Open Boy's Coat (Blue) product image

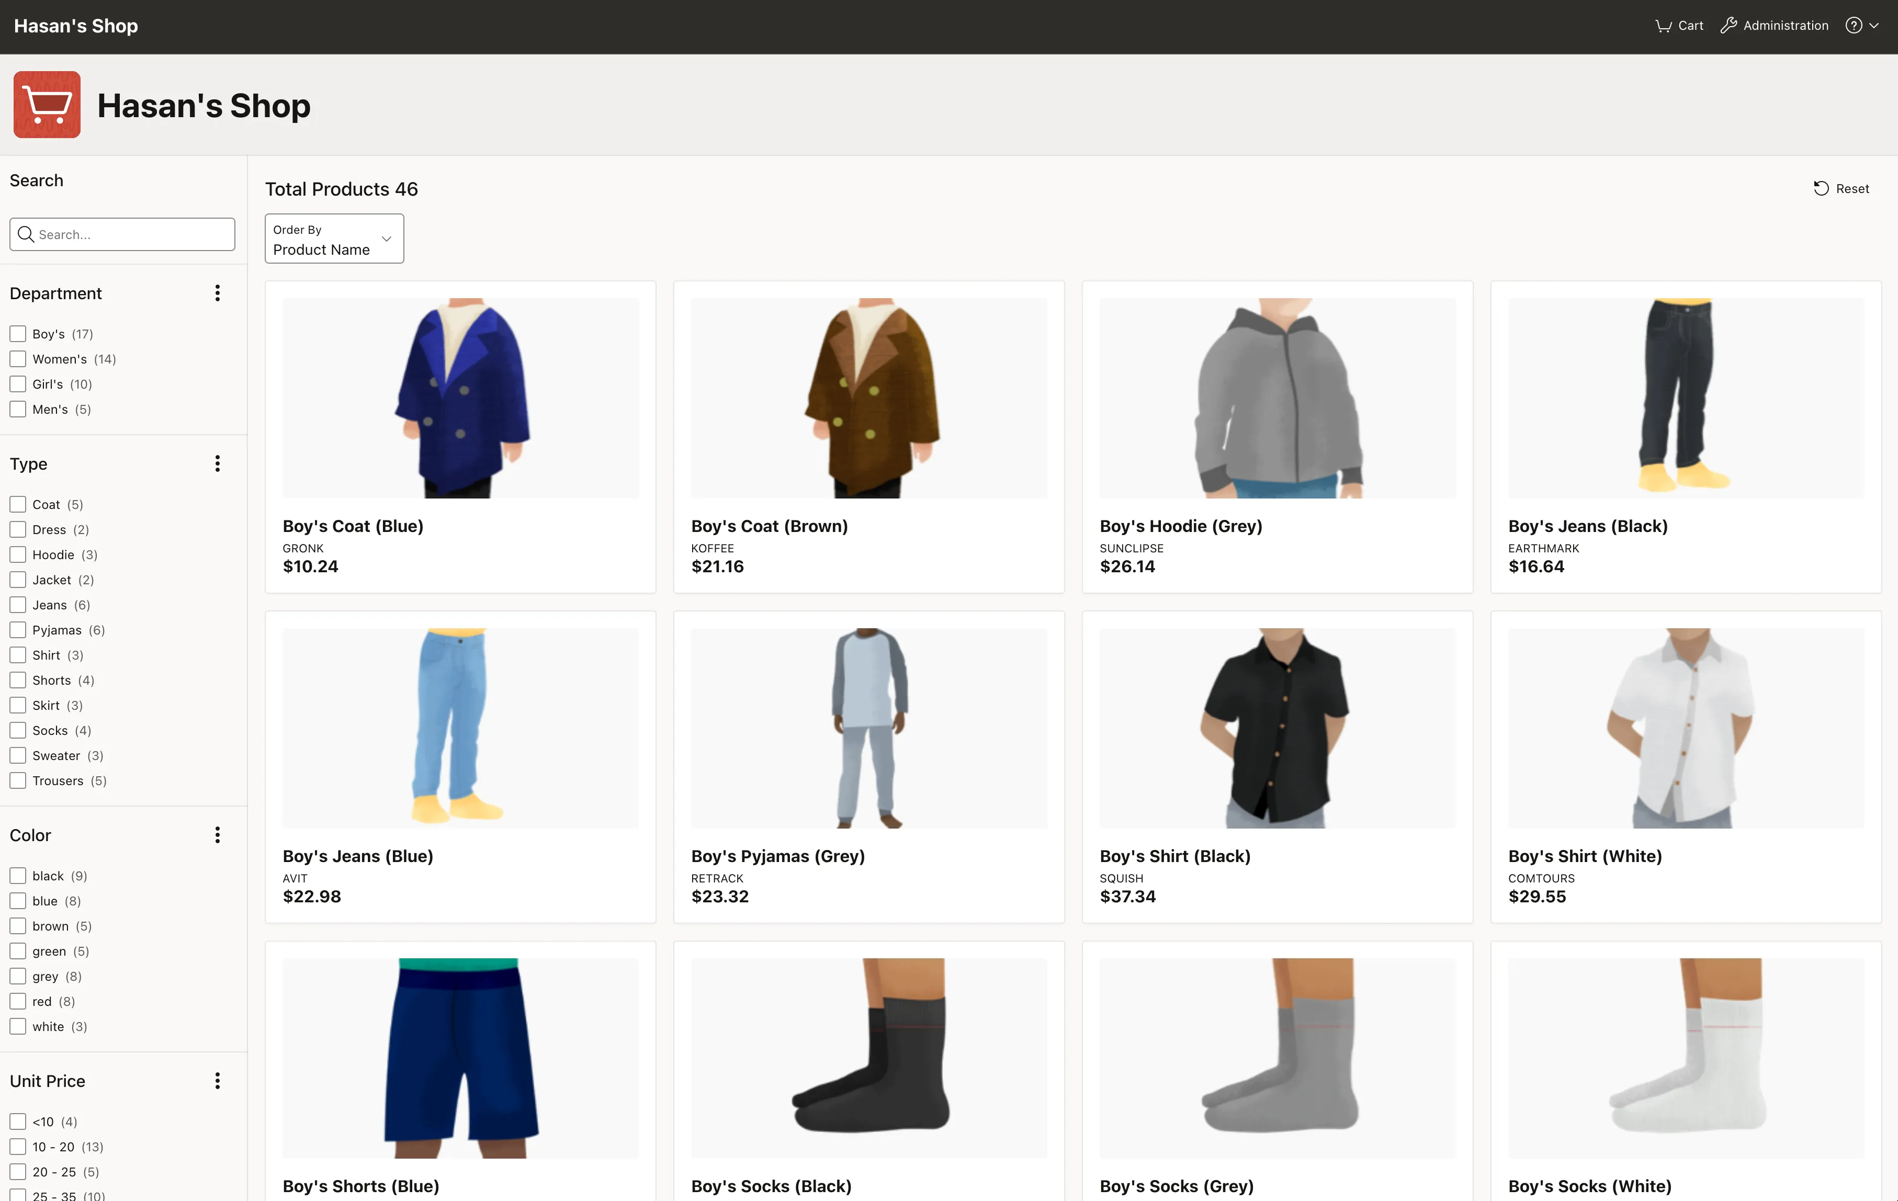[x=461, y=398]
